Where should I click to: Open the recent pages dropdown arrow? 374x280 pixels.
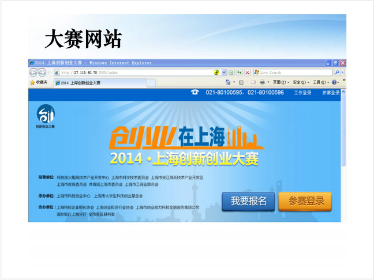[49, 73]
